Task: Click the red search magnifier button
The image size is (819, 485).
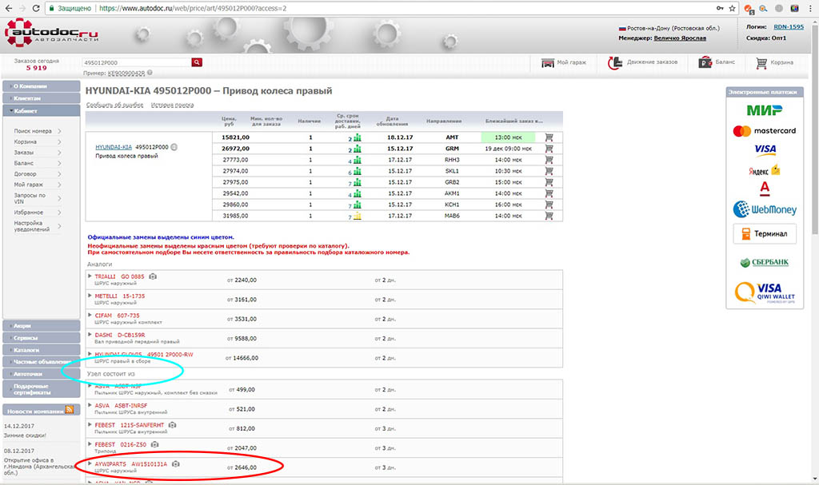Action: [197, 62]
